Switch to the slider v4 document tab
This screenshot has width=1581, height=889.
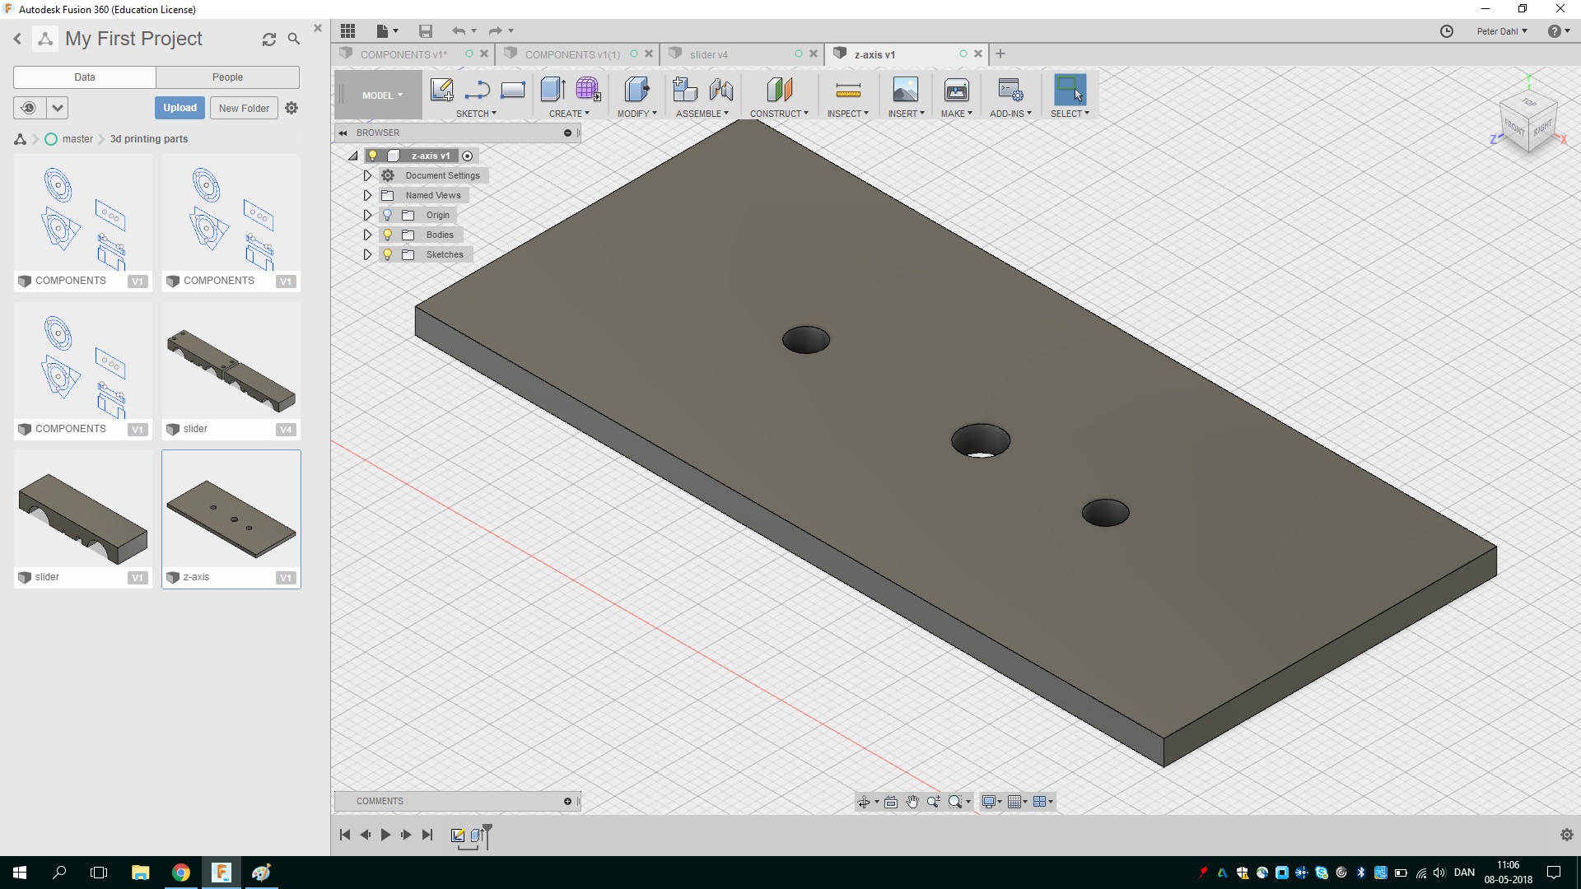coord(709,54)
